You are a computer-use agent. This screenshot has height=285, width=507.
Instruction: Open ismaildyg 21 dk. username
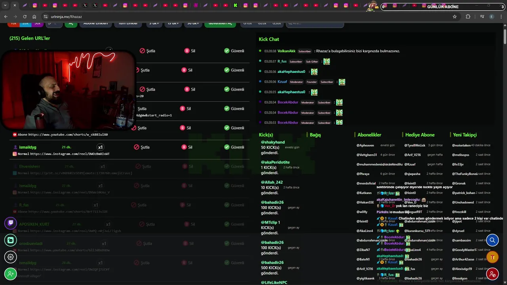point(28,147)
